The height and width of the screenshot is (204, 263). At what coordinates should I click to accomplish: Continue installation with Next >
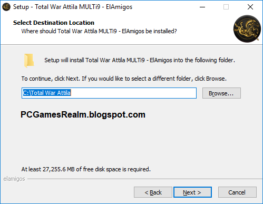pyautogui.click(x=192, y=192)
